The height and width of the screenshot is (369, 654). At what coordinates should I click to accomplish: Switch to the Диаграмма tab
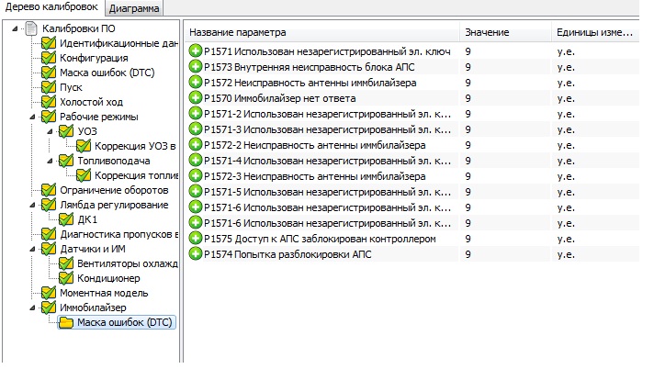pos(134,8)
